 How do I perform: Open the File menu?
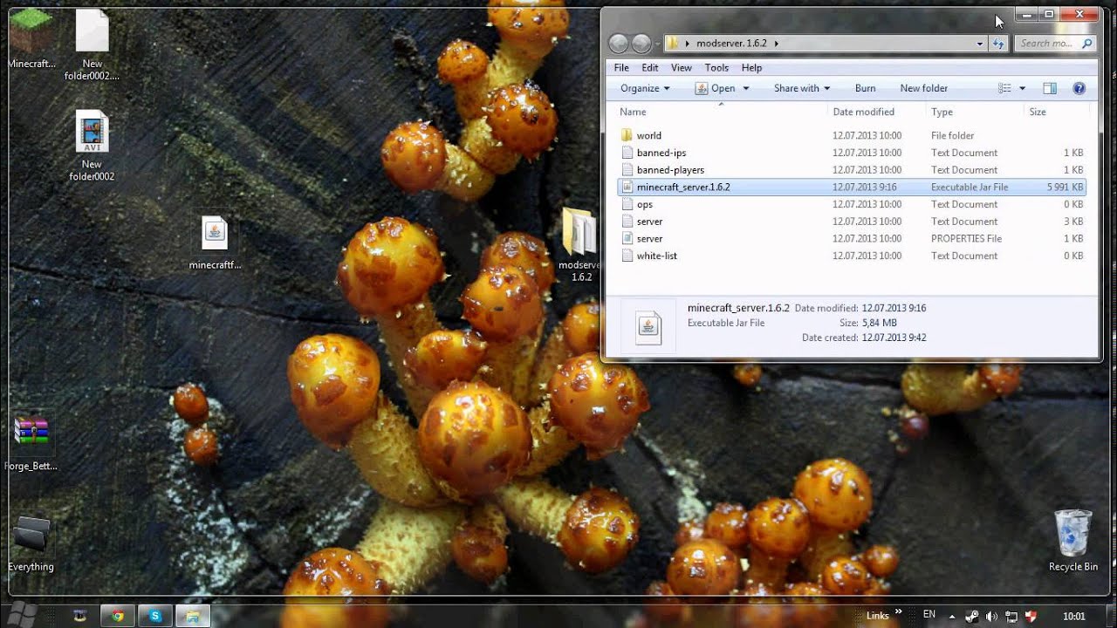tap(621, 67)
